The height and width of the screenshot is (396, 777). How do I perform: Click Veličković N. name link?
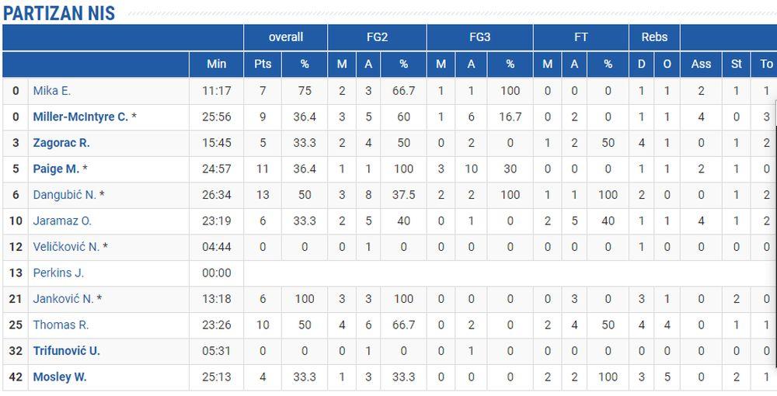click(x=65, y=247)
